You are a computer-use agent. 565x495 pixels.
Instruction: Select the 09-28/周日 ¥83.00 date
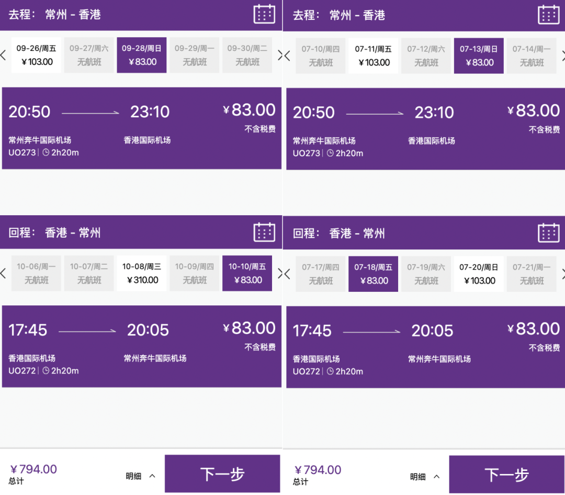pos(142,55)
